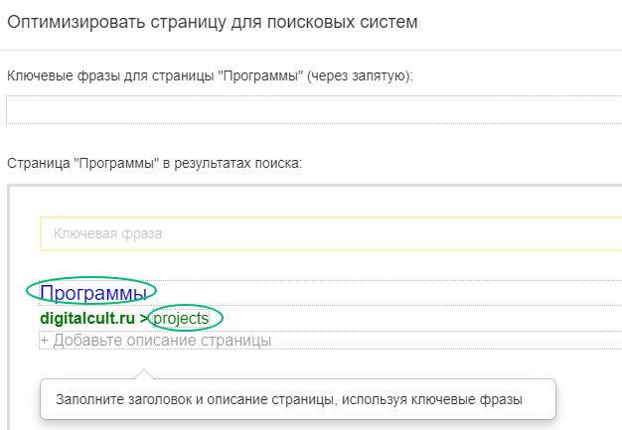Screen dimensions: 622x430
Task: Click the quoted "Программы" in the search results label
Action: 116,163
